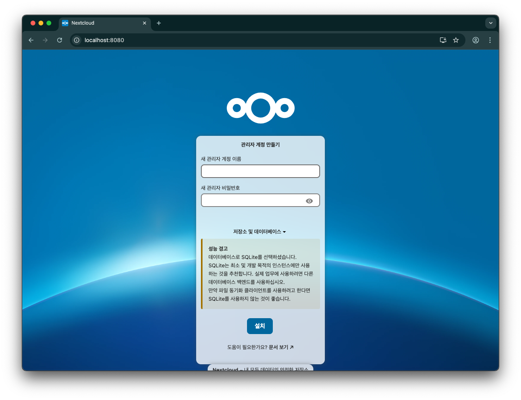Screen dimensions: 521x400
Task: Click 성능 경고 warning title
Action: pos(218,249)
